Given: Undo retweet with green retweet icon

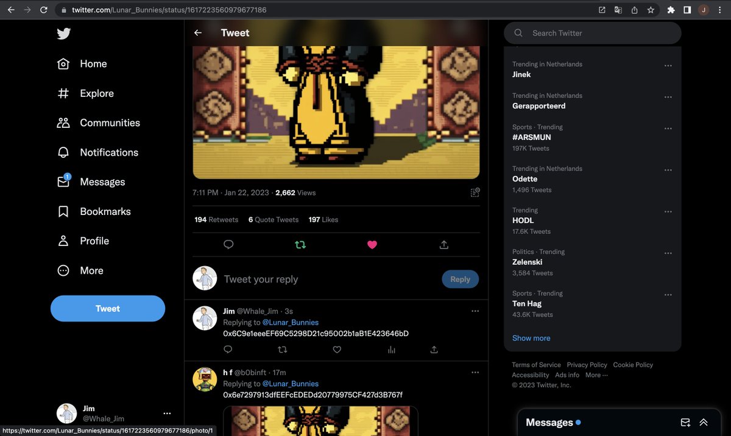Looking at the screenshot, I should tap(300, 244).
